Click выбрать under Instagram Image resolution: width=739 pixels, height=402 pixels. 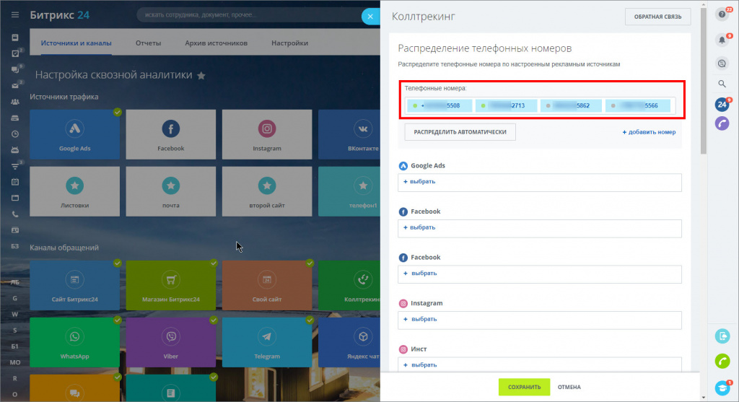419,319
